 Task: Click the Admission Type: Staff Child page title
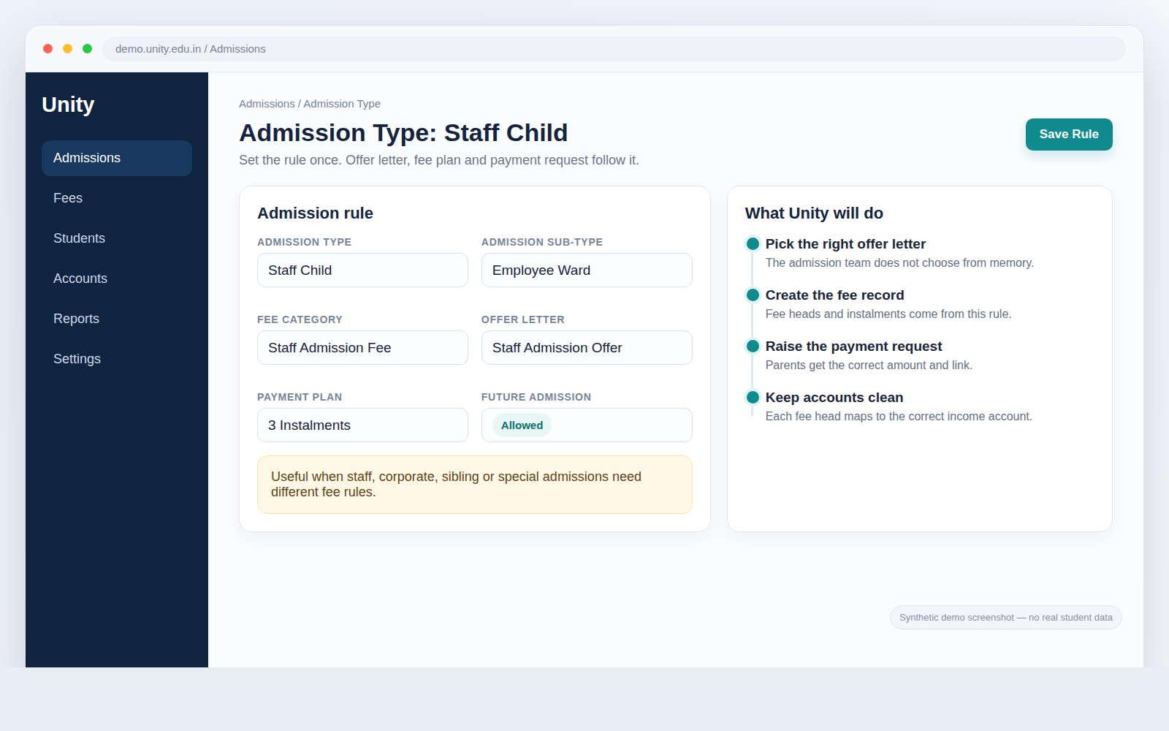coord(403,133)
